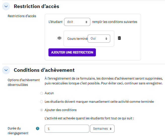
Task: Select the "Ajouter des conditions" radio button
Action: 42,110
